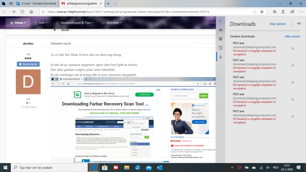Change the NLD input language
Screen dimensions: 306x172
(x=276, y=167)
